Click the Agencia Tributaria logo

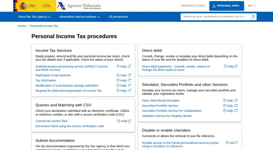click(79, 6)
